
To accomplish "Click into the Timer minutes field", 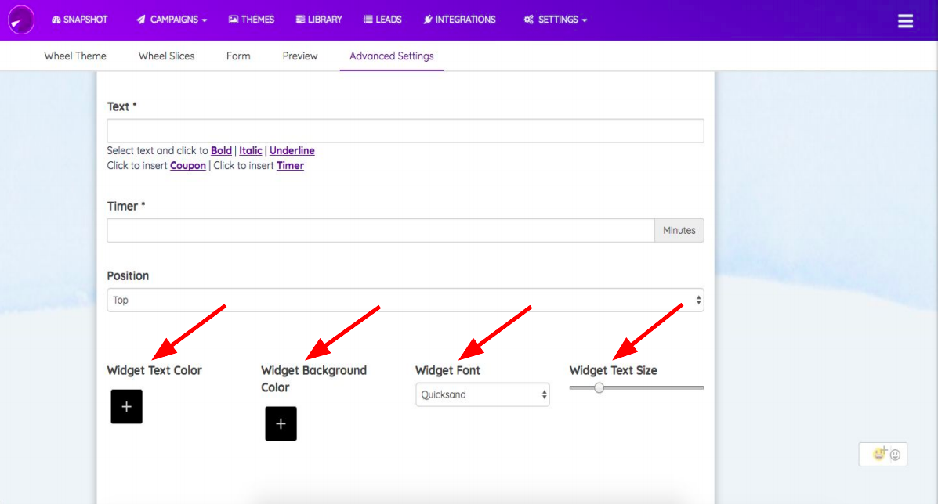I will click(x=381, y=231).
